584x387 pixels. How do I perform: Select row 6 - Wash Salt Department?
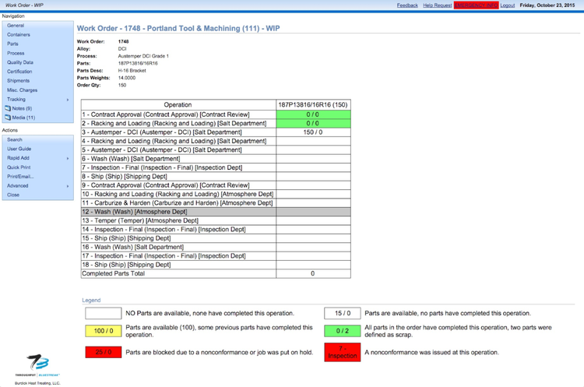pos(178,159)
